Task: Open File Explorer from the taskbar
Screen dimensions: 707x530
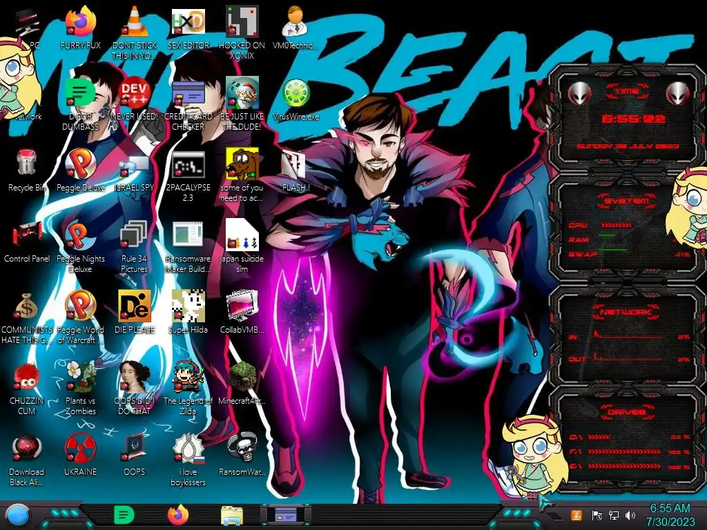Action: pyautogui.click(x=232, y=516)
